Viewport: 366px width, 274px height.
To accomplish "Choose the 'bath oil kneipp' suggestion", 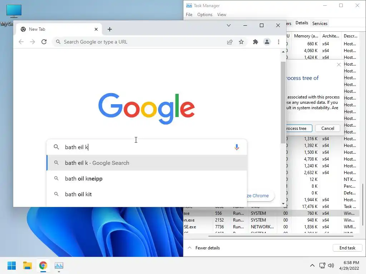I will (147, 178).
